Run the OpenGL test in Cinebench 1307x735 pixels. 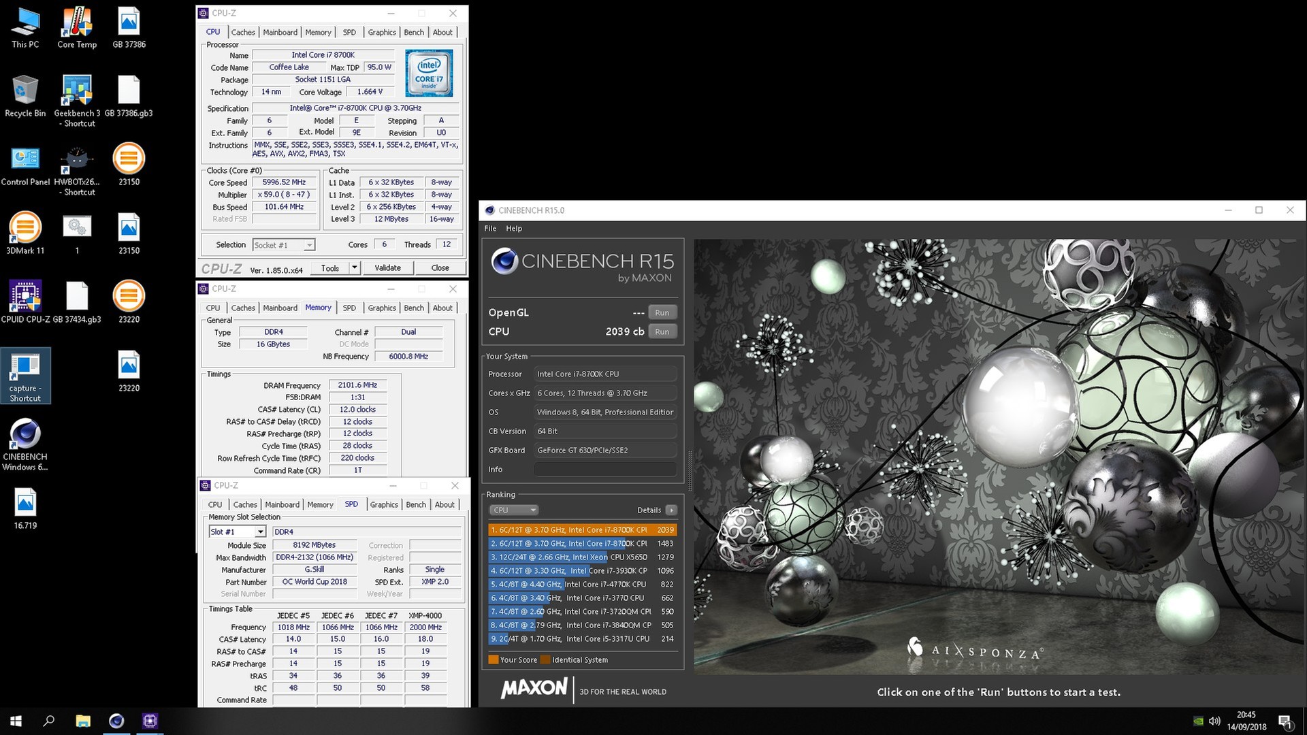(662, 313)
